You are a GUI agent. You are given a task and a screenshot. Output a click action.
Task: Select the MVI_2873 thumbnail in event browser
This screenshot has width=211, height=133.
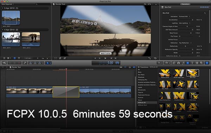(x=11, y=39)
